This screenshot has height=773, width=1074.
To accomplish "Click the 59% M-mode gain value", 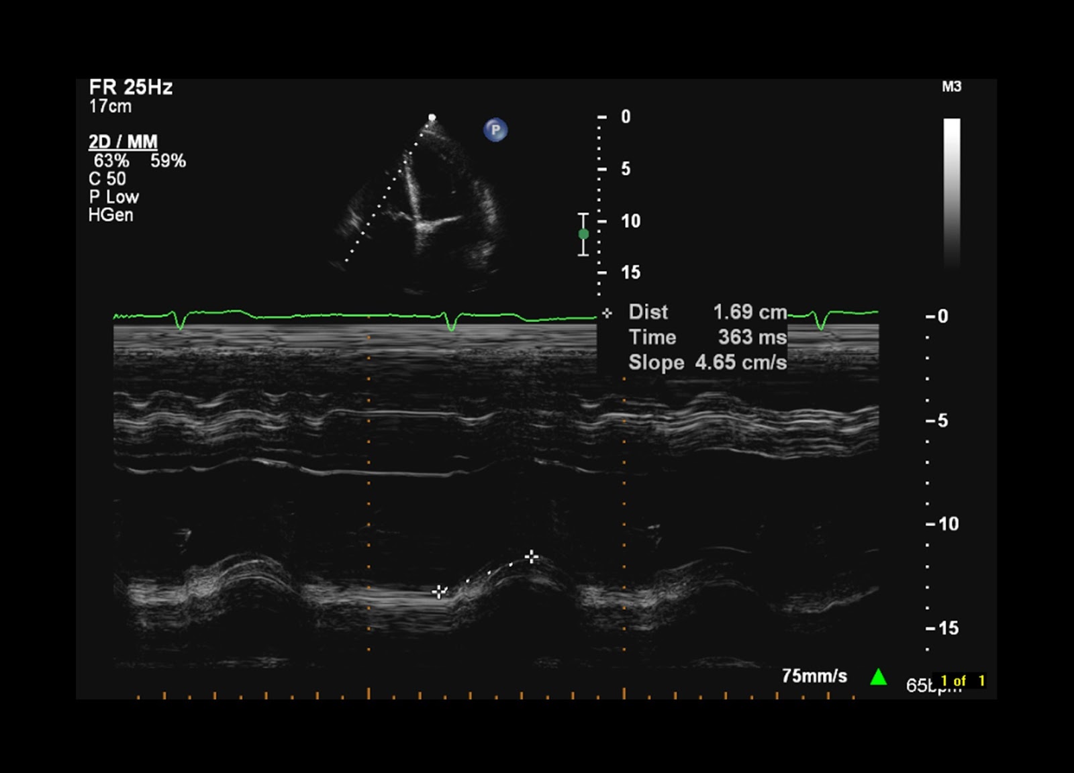I will pos(168,161).
